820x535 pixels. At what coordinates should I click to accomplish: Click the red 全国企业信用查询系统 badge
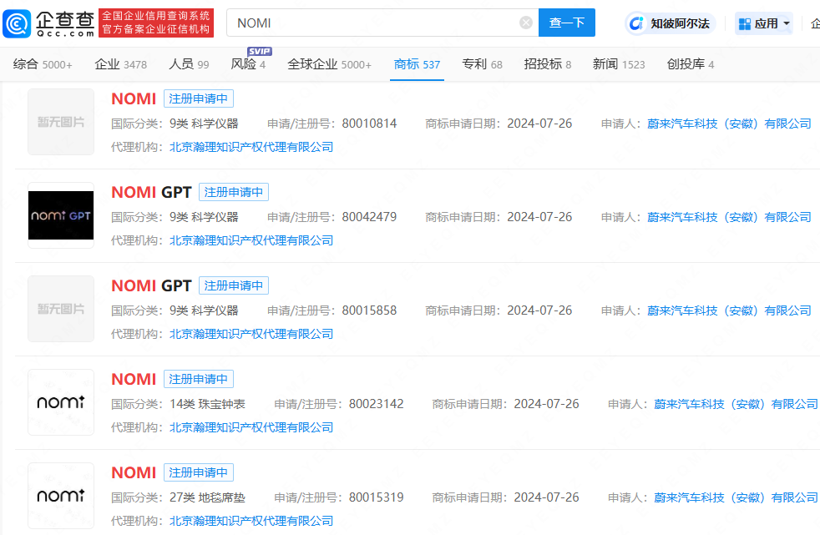156,23
